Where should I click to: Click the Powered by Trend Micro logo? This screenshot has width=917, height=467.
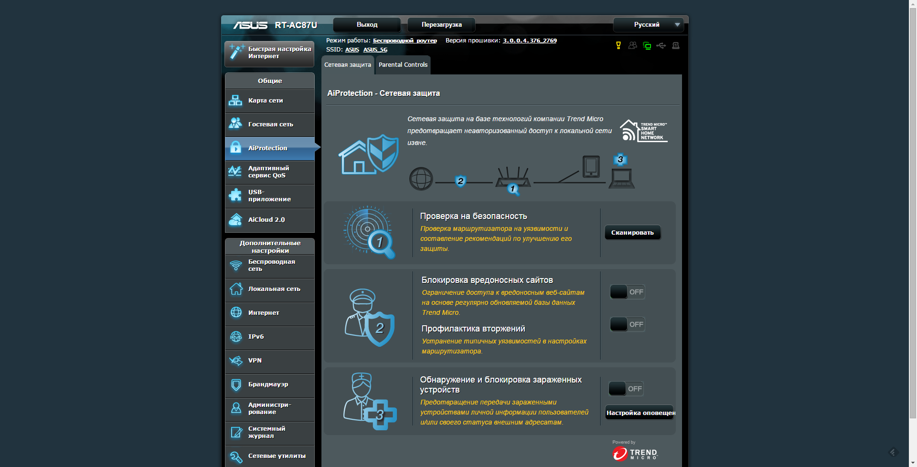pos(635,451)
